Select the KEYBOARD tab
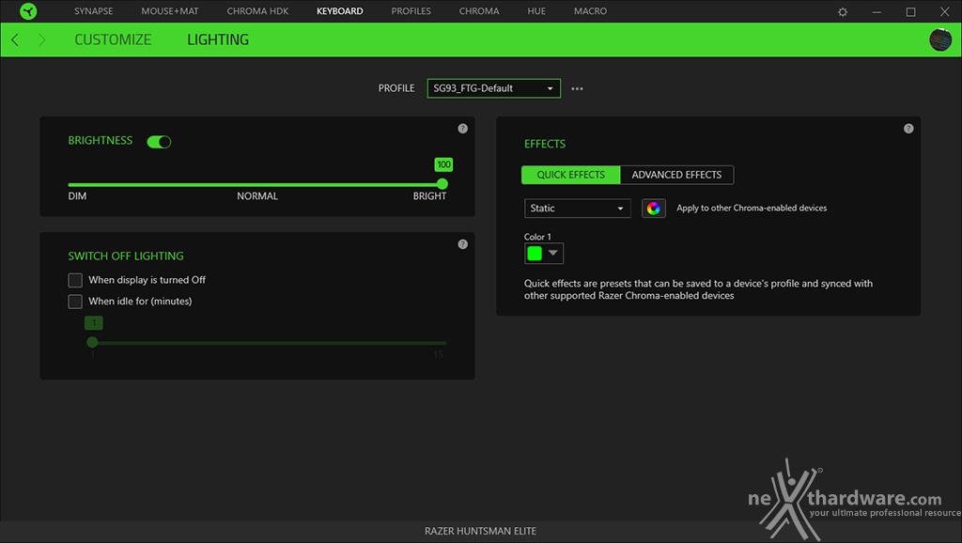 click(340, 11)
